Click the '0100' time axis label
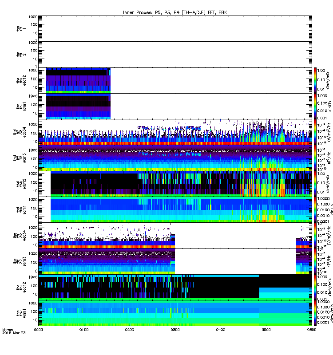This screenshot has width=333, height=355. pos(84,330)
